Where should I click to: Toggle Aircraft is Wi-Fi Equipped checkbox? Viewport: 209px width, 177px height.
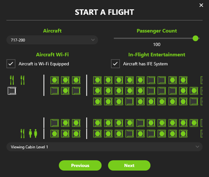point(11,64)
